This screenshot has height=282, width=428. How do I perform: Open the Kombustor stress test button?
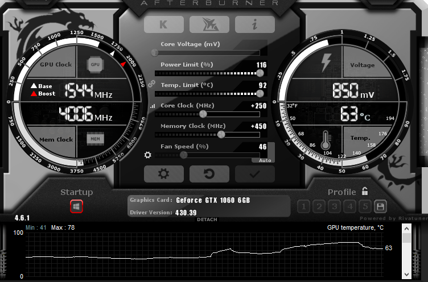164,24
